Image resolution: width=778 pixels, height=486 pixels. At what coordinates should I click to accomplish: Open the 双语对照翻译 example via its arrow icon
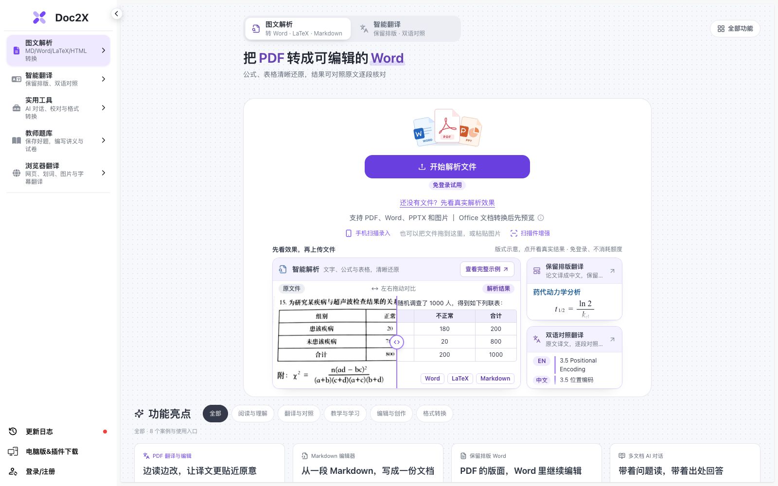pos(612,339)
